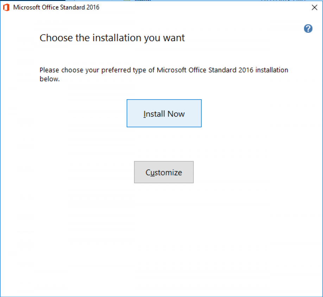Click blank space between Install Now and Customize
Image resolution: width=323 pixels, height=297 pixels.
point(164,144)
